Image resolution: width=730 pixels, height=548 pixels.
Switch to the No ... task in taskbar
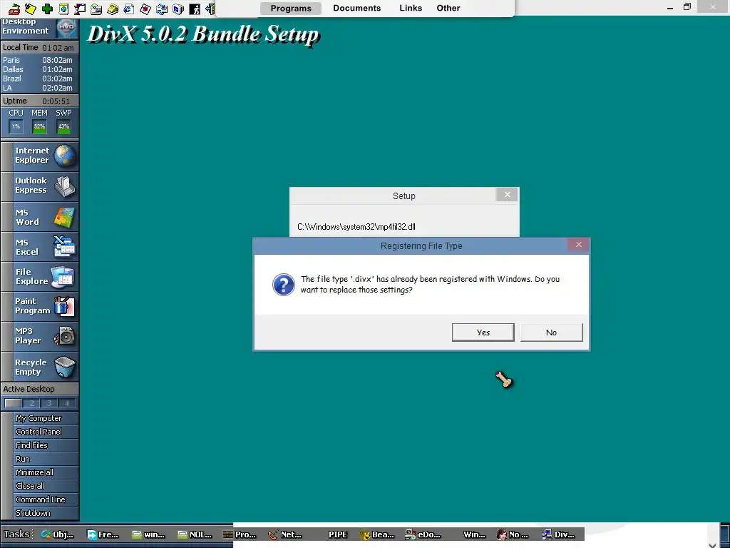point(513,534)
